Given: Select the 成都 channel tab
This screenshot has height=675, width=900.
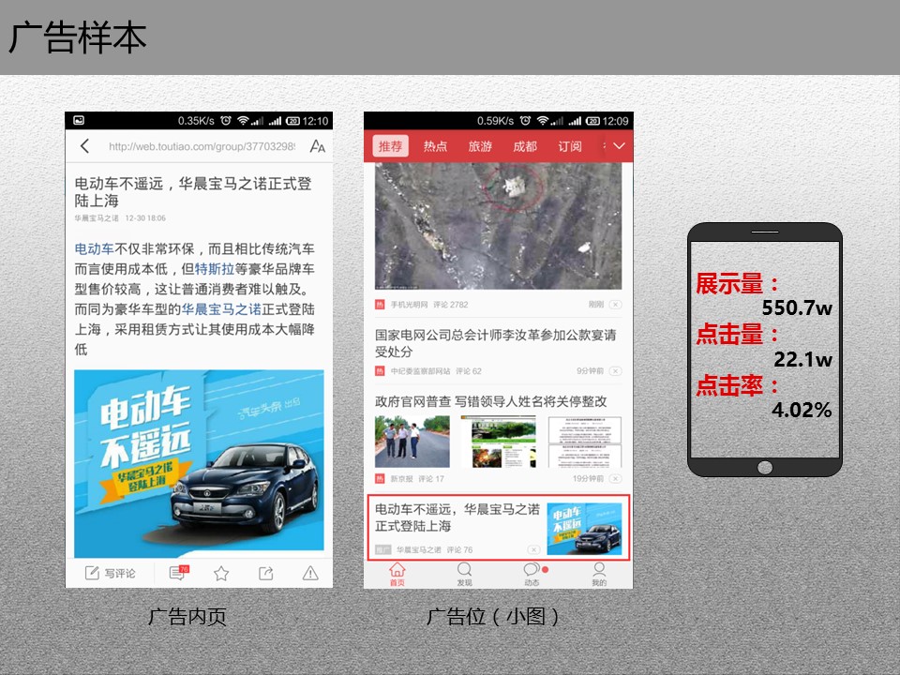Looking at the screenshot, I should pos(525,146).
